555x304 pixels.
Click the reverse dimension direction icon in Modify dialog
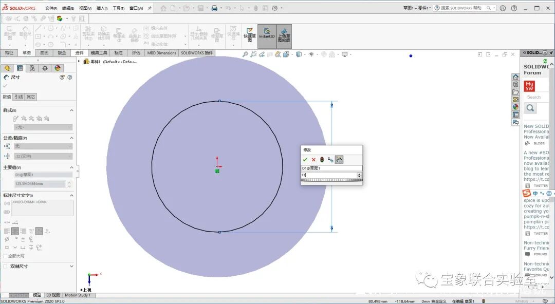coord(330,160)
